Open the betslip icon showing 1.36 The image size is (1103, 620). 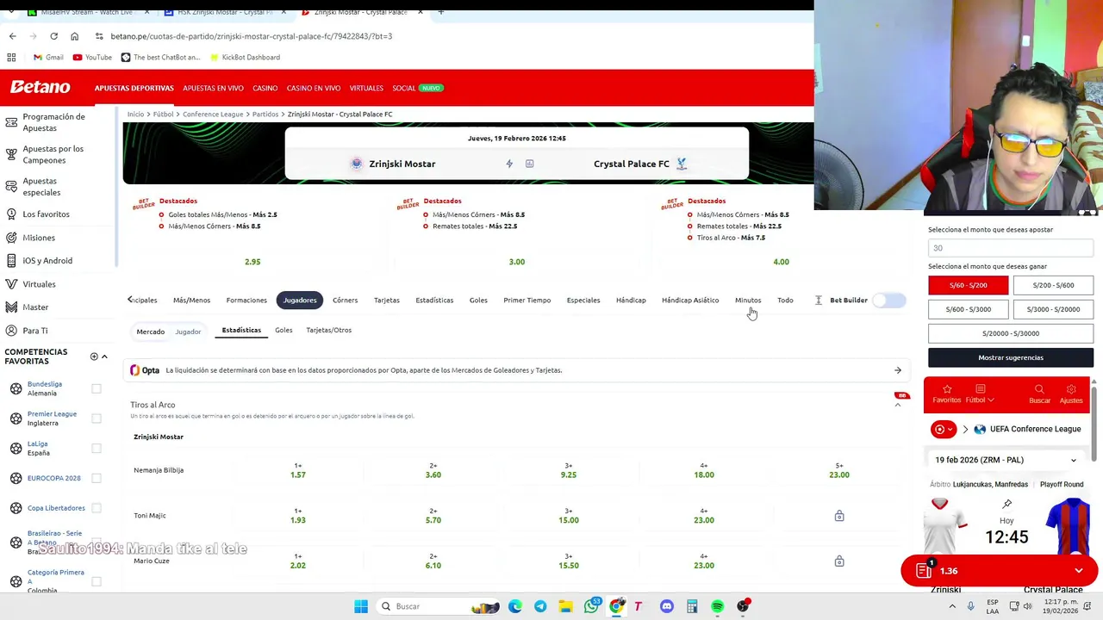coord(923,570)
